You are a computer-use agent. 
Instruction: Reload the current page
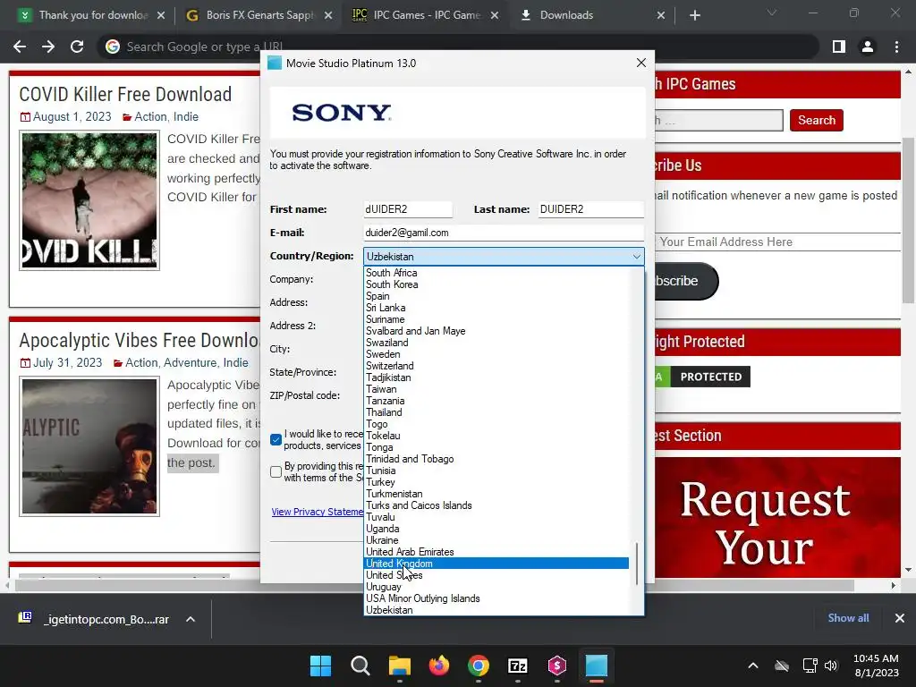pos(77,47)
